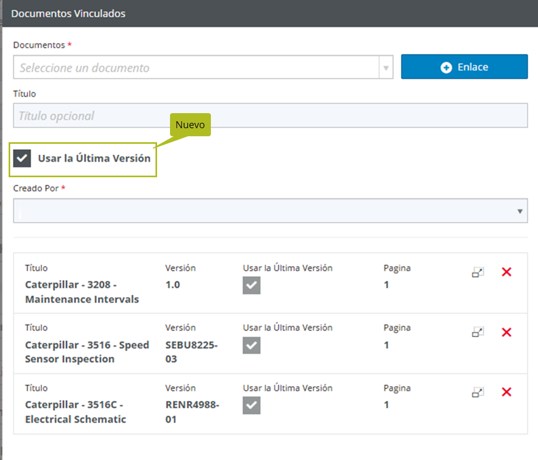Screen dimensions: 538x460
Task: Click version value SEBU8225-03
Action: (x=192, y=352)
